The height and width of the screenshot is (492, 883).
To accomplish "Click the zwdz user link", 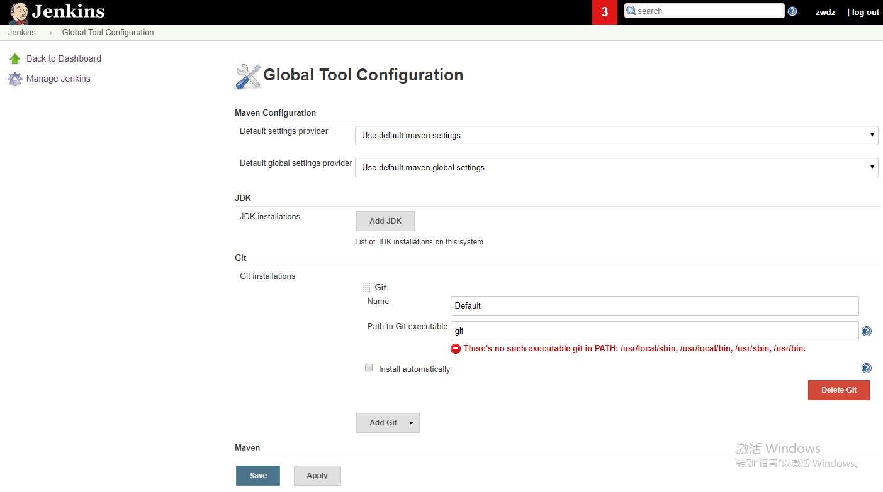I will (825, 12).
